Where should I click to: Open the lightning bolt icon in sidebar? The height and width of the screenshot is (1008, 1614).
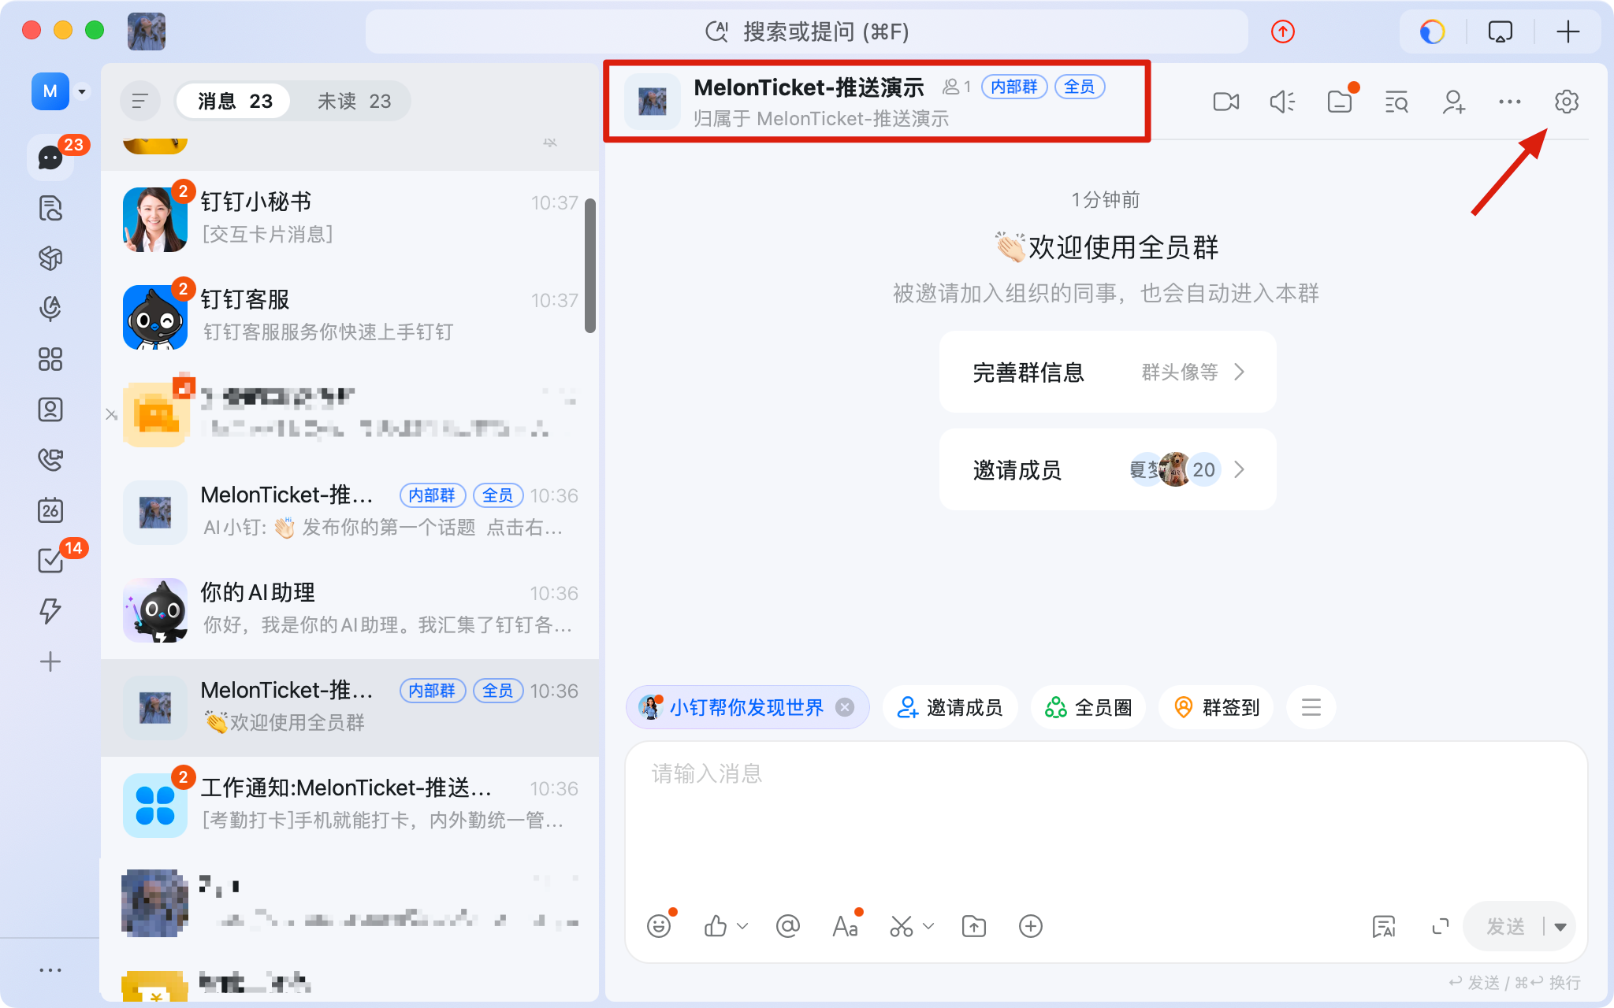(50, 611)
